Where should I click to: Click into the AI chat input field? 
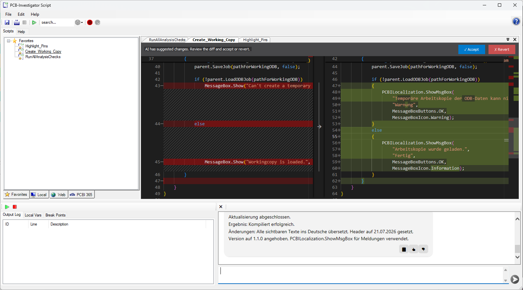point(362,275)
